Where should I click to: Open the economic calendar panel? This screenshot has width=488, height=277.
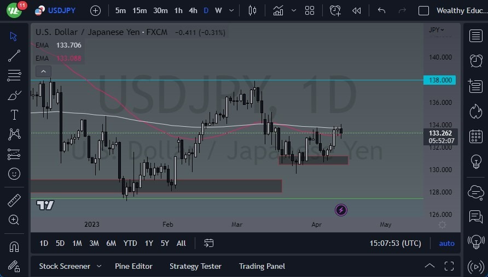pyautogui.click(x=476, y=137)
